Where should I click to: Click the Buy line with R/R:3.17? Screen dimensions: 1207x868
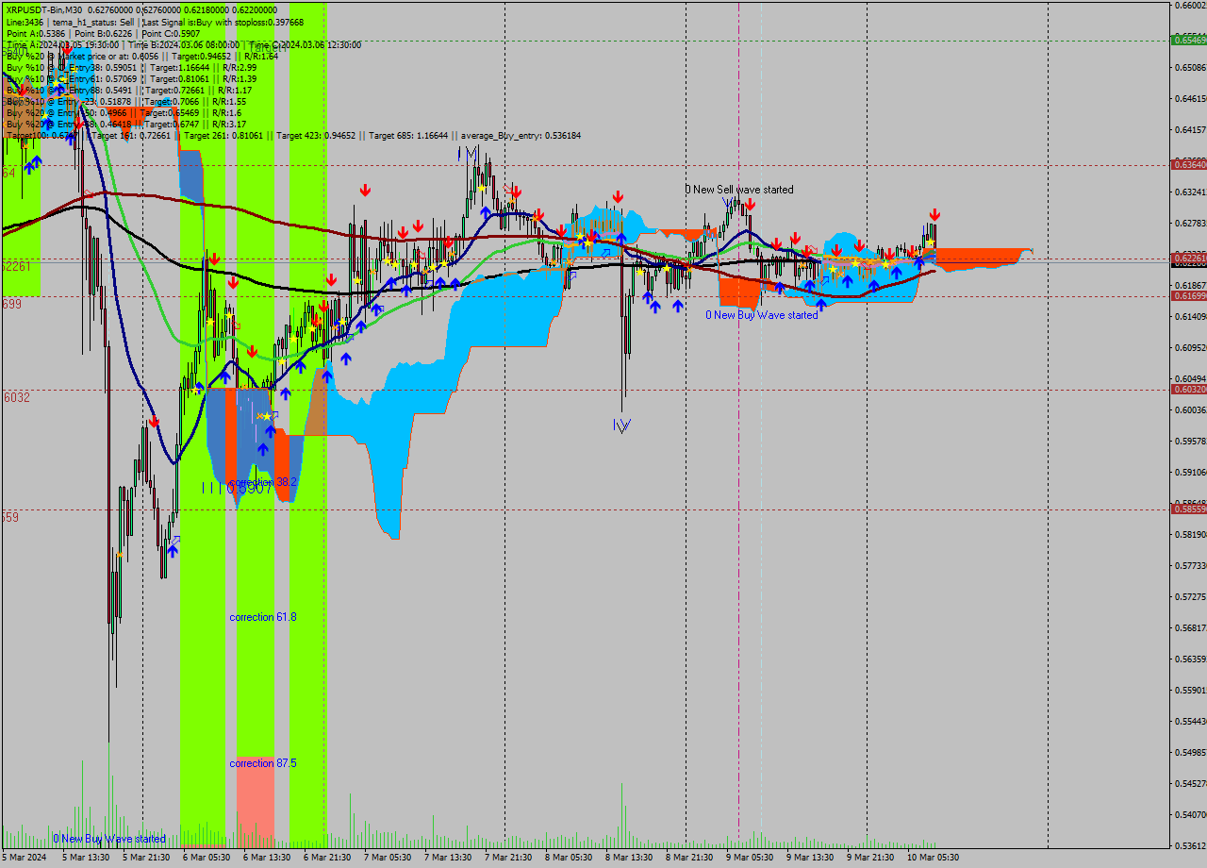(x=126, y=124)
